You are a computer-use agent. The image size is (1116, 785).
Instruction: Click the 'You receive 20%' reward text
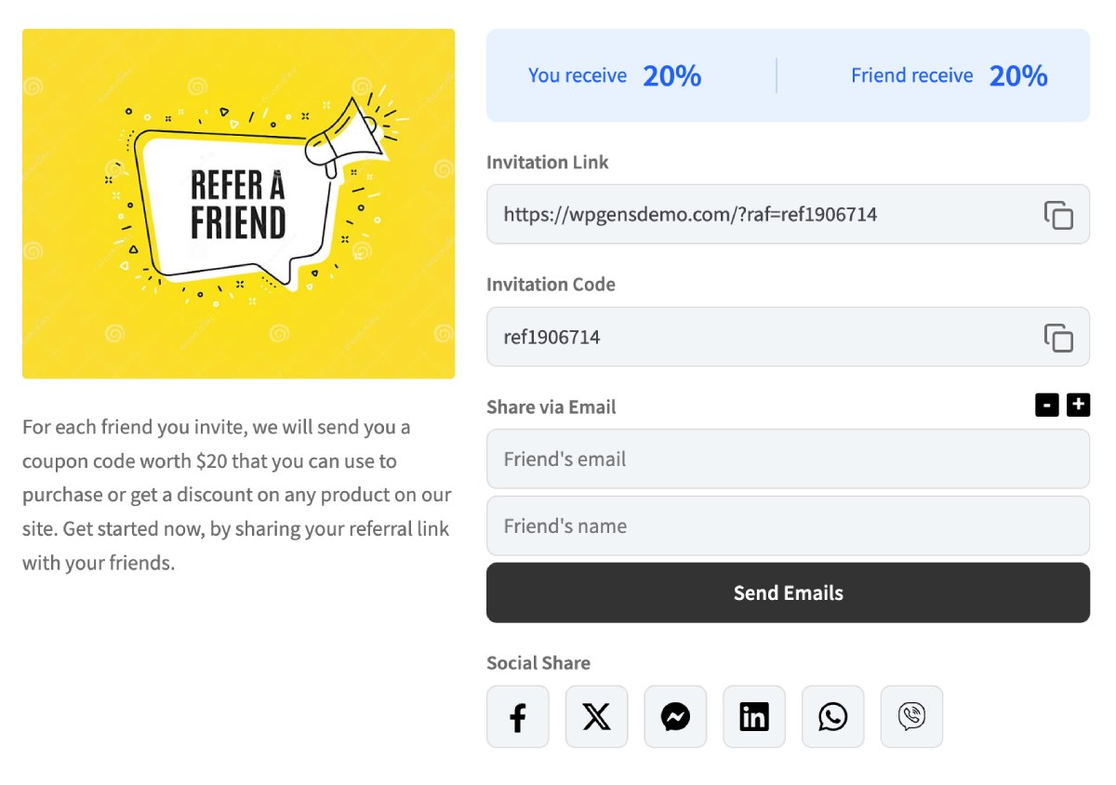(x=614, y=75)
